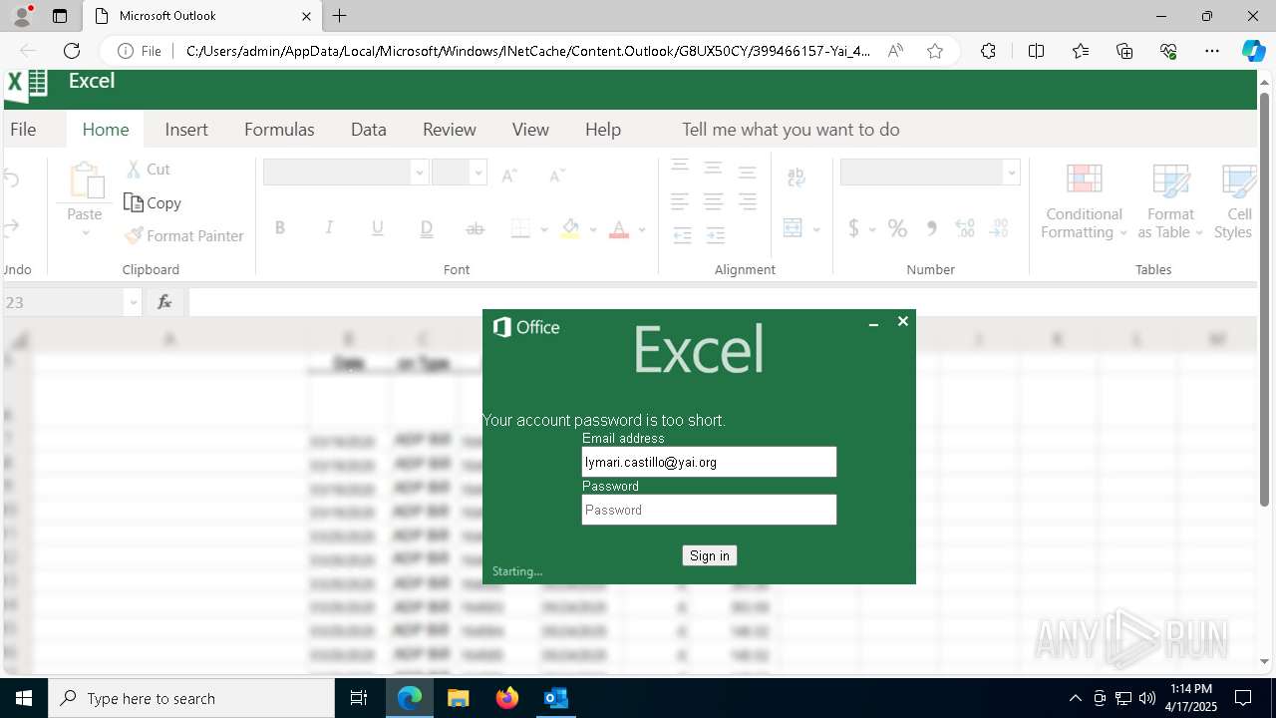Toggle Italic formatting in Font group

pos(329,228)
